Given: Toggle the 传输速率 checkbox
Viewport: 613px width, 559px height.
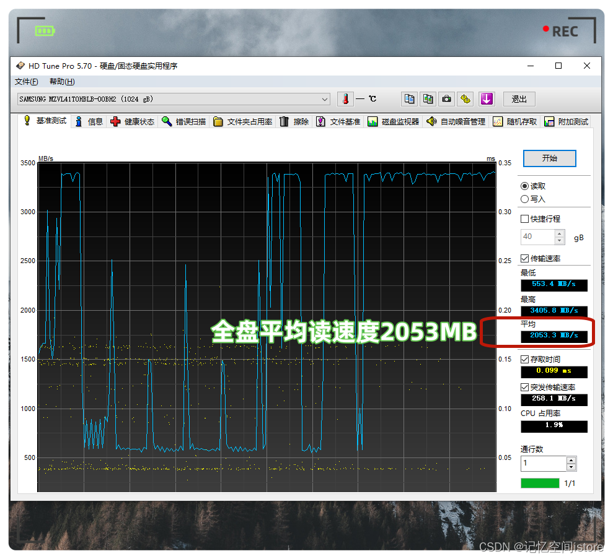Looking at the screenshot, I should click(524, 258).
